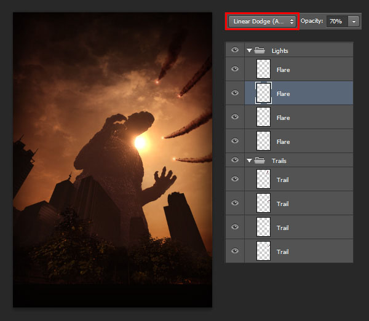Collapse the Trails group triangle
This screenshot has height=321, width=369.
pos(249,160)
